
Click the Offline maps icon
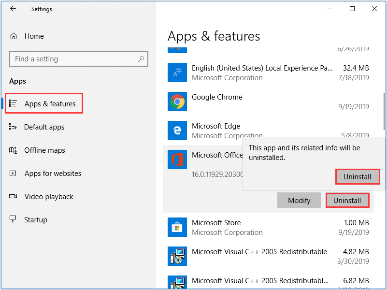coord(13,150)
